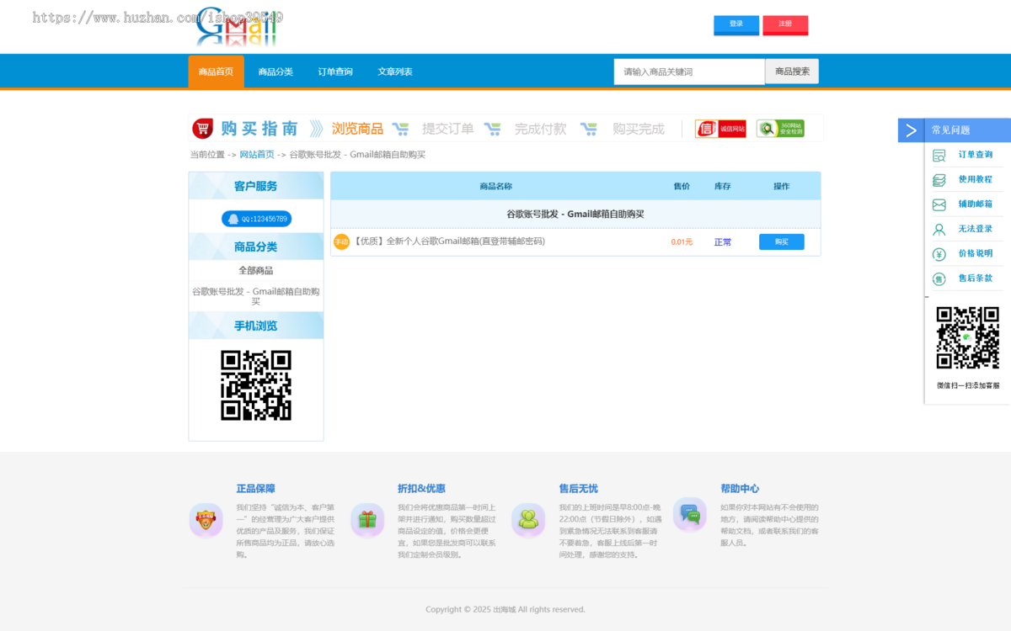The image size is (1011, 631).
Task: Open the 无法登录 link in the side panel
Action: (976, 229)
